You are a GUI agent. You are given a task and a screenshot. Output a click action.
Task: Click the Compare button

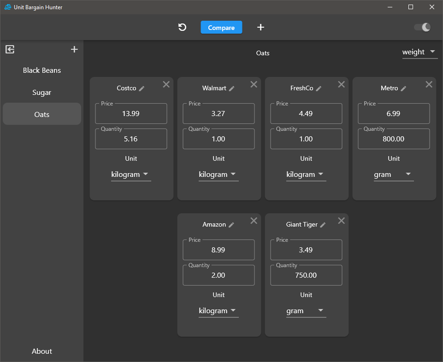221,27
